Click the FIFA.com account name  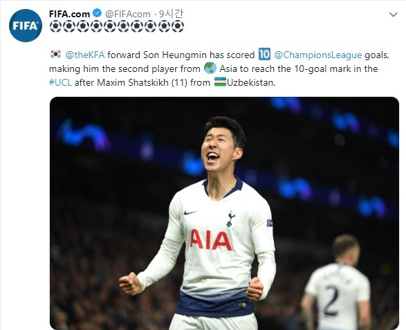69,14
